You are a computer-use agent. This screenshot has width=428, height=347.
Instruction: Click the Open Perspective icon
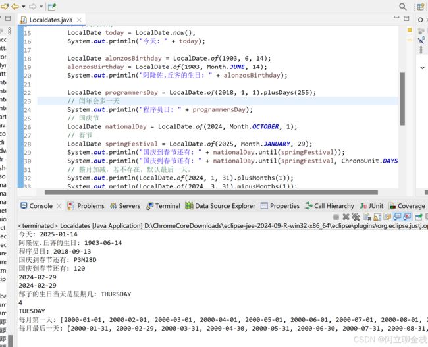(421, 7)
